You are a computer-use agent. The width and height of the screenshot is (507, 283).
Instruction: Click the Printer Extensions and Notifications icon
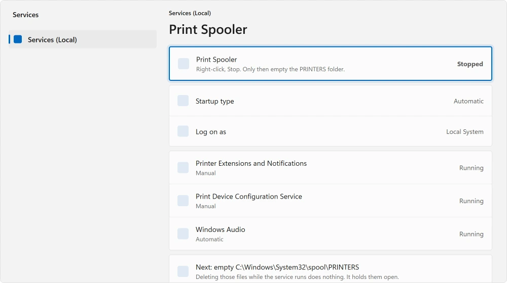click(x=183, y=168)
